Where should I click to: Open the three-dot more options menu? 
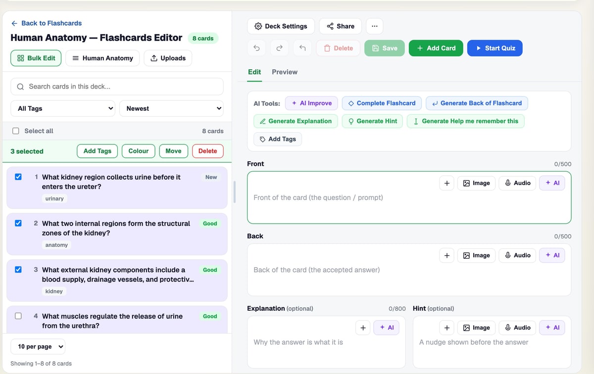(374, 26)
